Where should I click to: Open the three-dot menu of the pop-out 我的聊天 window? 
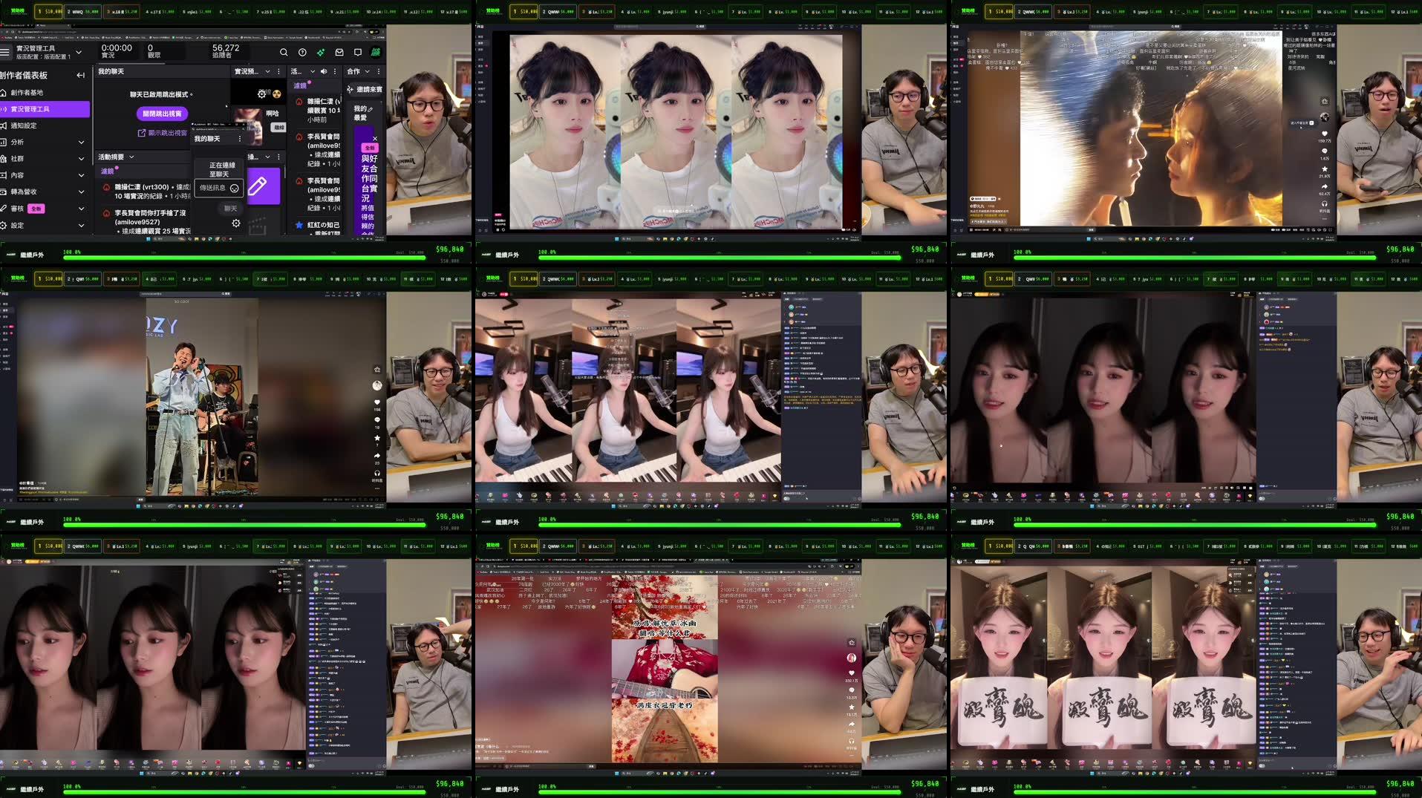tap(239, 139)
